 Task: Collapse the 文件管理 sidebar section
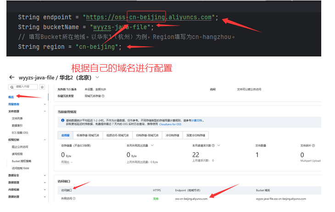[x=45, y=112]
